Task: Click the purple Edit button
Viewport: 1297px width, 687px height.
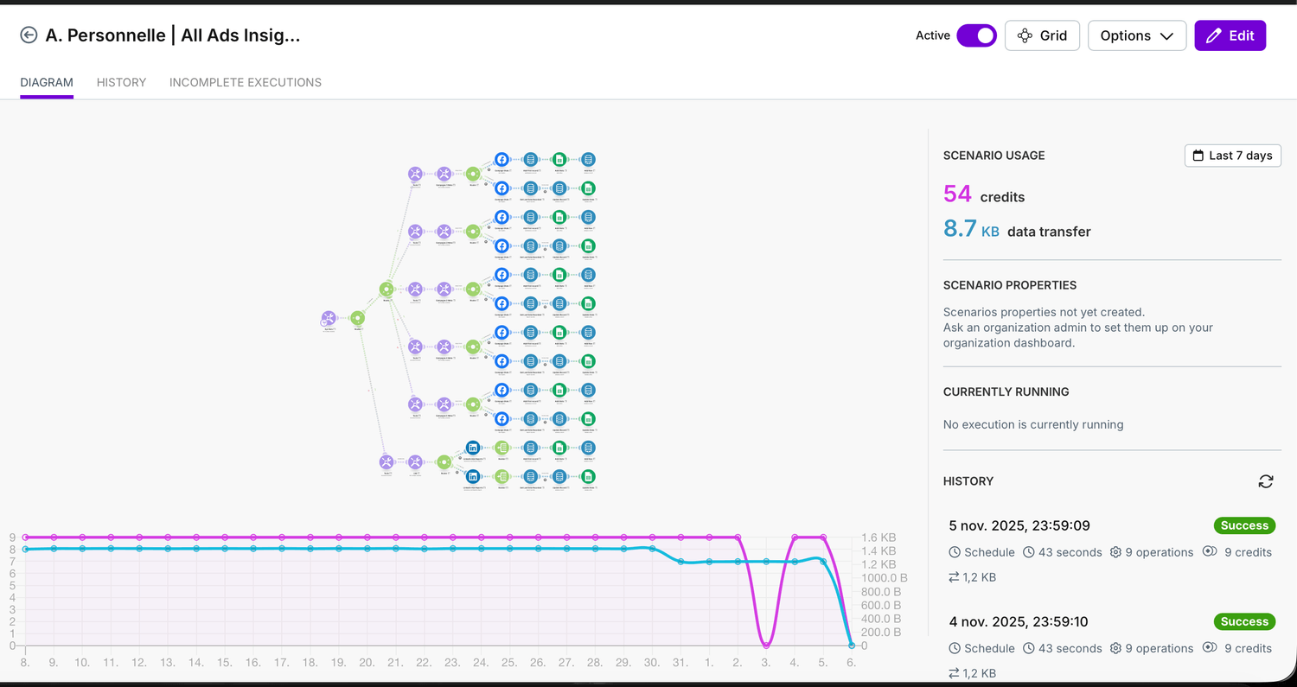Action: [x=1230, y=35]
